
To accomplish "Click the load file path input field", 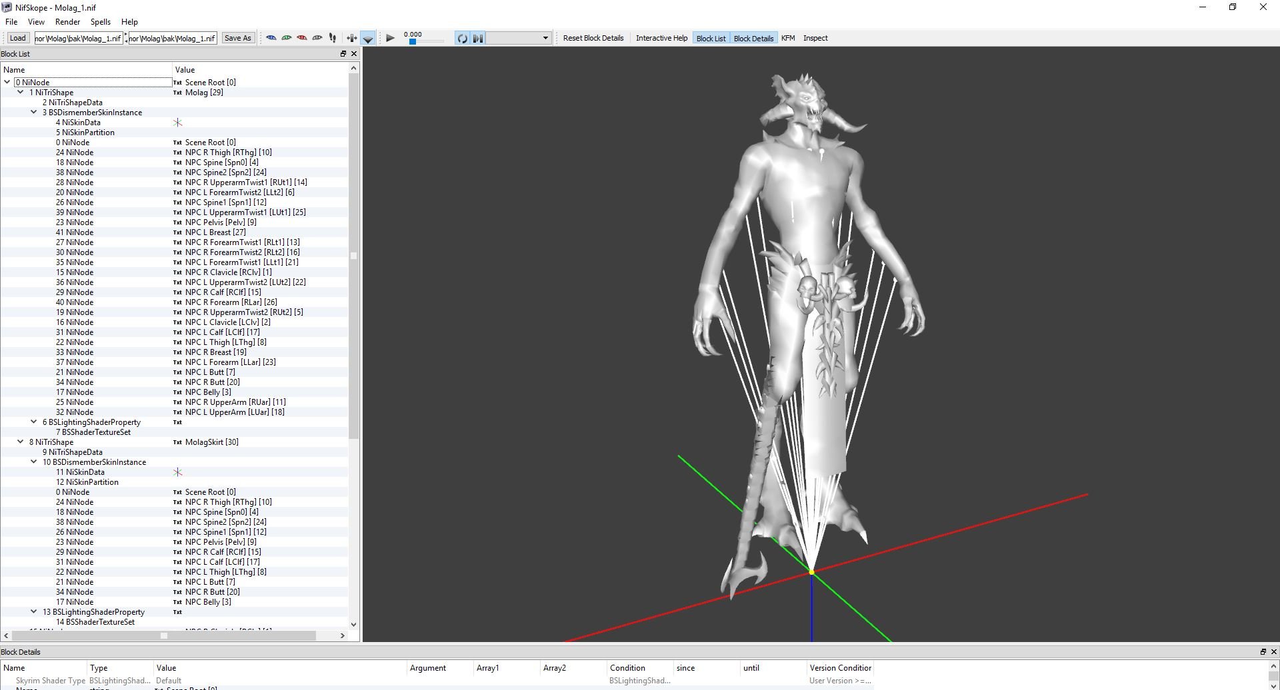I will point(79,38).
